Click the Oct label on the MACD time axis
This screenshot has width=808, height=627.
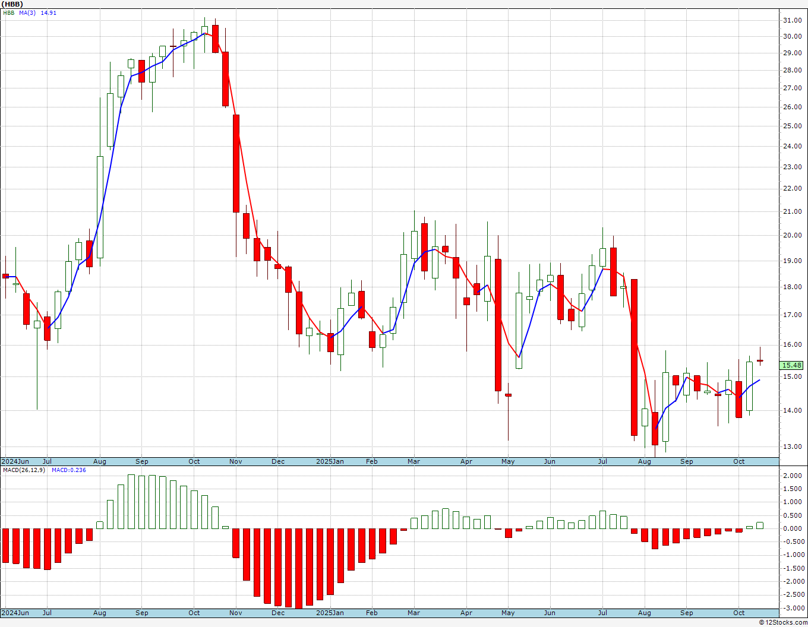click(739, 613)
